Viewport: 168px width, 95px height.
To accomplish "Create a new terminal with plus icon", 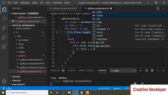I will point(141,70).
